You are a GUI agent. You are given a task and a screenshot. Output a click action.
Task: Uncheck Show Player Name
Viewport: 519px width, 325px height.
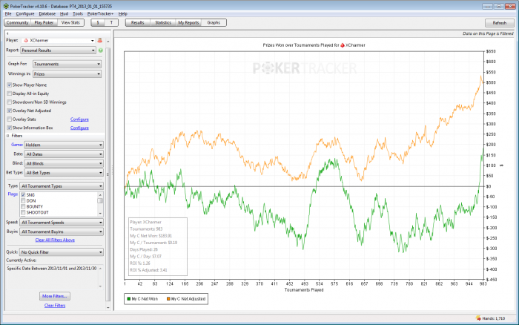click(9, 85)
